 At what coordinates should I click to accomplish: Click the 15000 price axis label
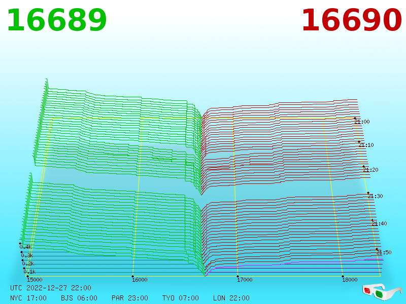pyautogui.click(x=35, y=280)
